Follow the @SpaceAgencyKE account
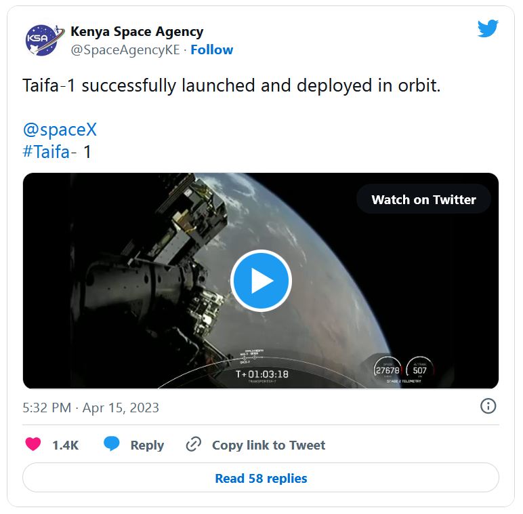This screenshot has height=514, width=523. pyautogui.click(x=212, y=50)
